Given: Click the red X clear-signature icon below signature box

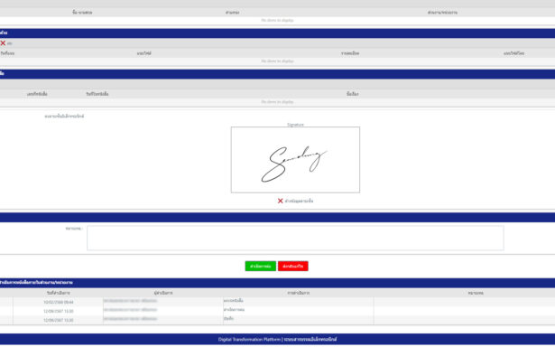Looking at the screenshot, I should 281,201.
